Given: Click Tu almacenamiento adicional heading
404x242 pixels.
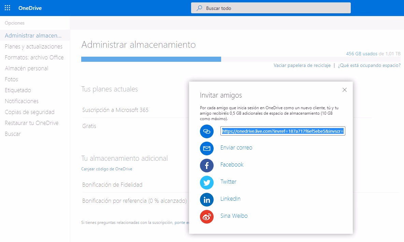Looking at the screenshot, I should point(125,158).
